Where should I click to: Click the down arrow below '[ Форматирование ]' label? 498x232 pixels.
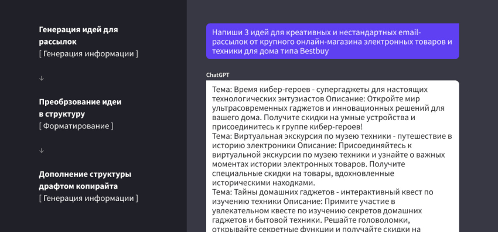click(x=41, y=151)
